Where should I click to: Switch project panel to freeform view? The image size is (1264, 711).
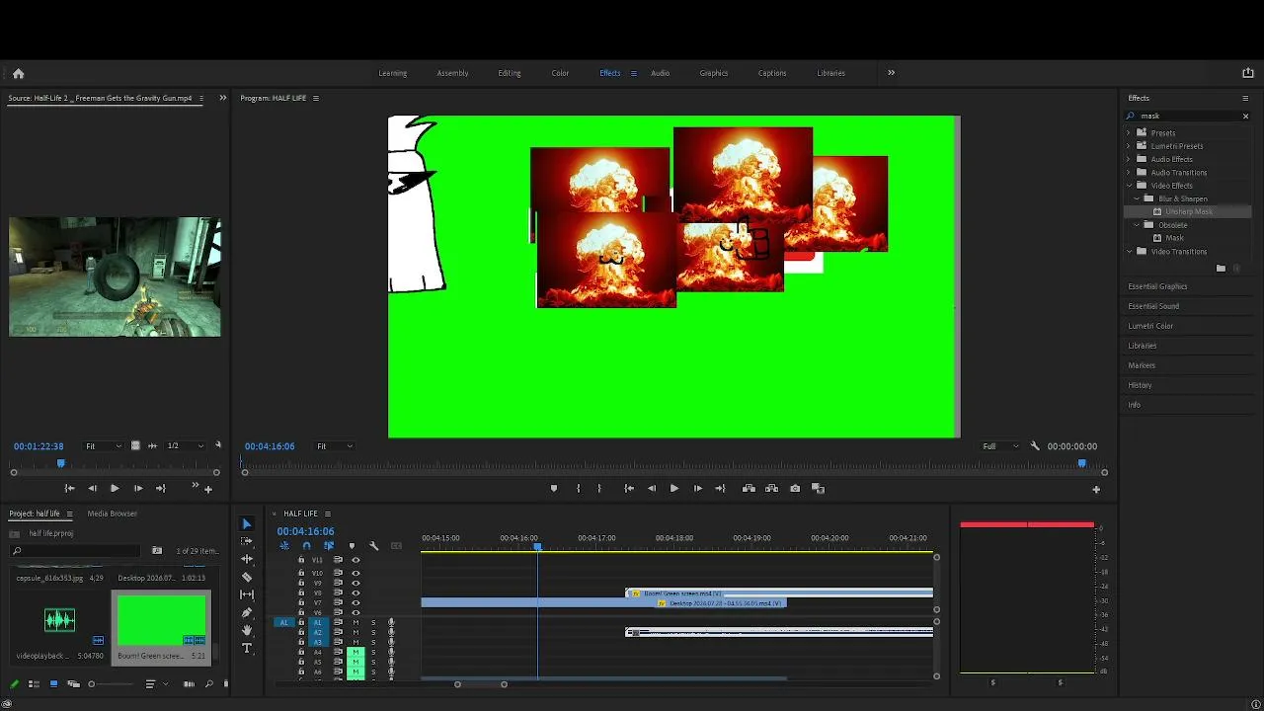pyautogui.click(x=73, y=684)
